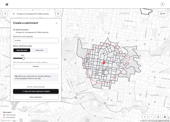This screenshot has height=122, width=170.
Task: Select the Radius (km) option
Action: [39, 50]
